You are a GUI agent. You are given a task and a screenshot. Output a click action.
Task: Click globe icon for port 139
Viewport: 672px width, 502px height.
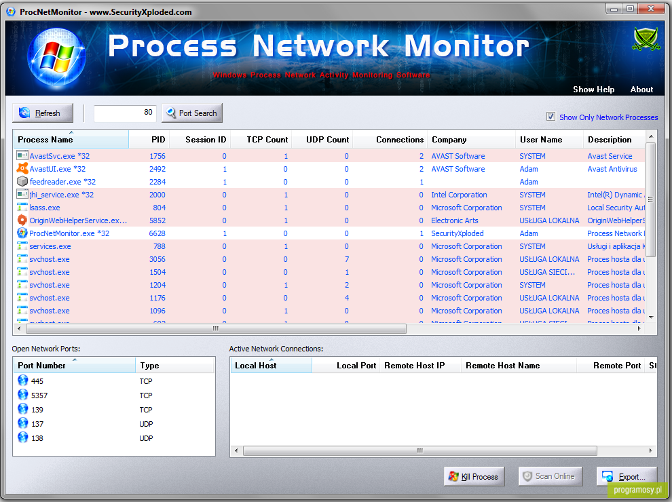pos(23,409)
